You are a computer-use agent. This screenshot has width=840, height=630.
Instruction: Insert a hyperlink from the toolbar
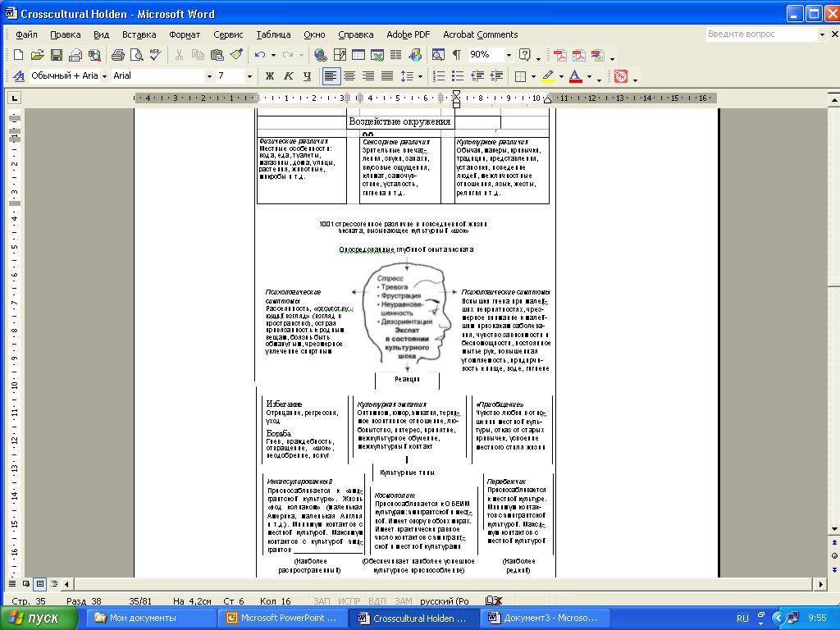point(321,55)
